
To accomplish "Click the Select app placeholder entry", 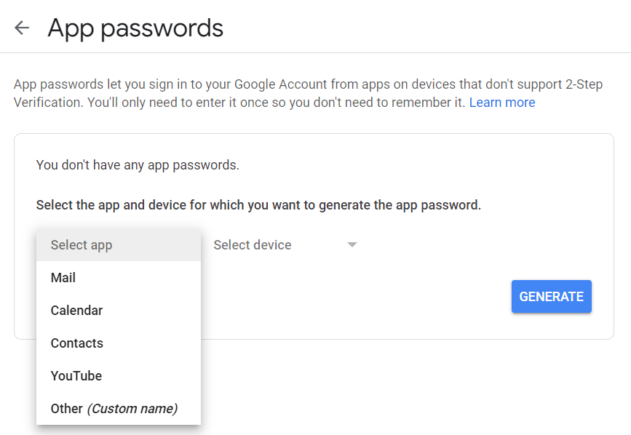I will pyautogui.click(x=119, y=245).
